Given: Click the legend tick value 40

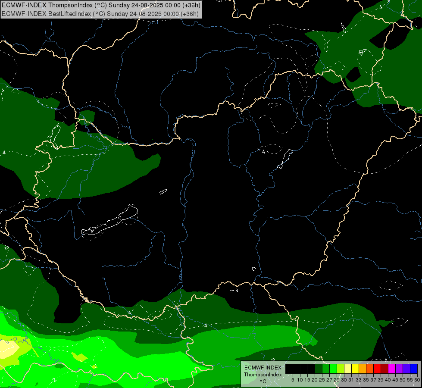Looking at the screenshot, I should click(x=388, y=380).
